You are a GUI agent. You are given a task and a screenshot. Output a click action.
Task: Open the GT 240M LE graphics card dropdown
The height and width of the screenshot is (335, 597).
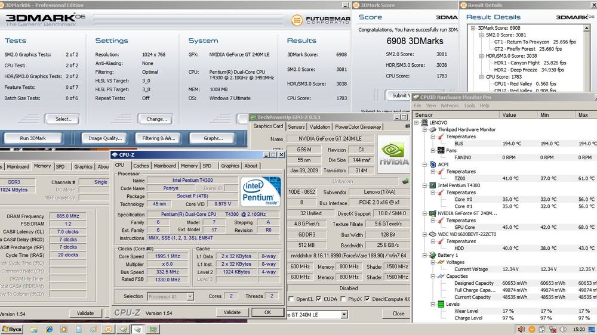(x=344, y=314)
